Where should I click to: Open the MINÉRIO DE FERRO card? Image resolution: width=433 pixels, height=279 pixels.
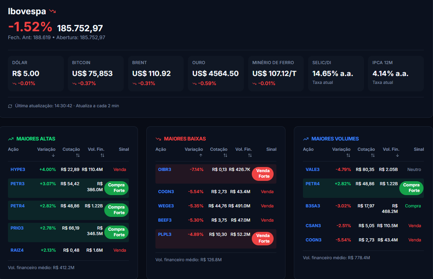[276, 74]
